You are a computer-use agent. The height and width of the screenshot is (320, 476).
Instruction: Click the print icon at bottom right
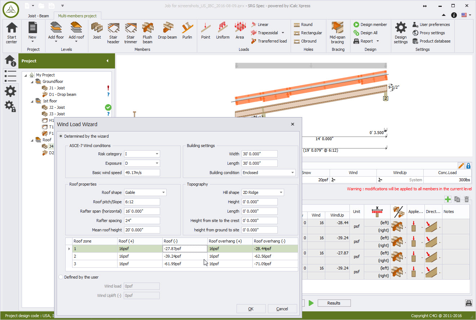(468, 303)
